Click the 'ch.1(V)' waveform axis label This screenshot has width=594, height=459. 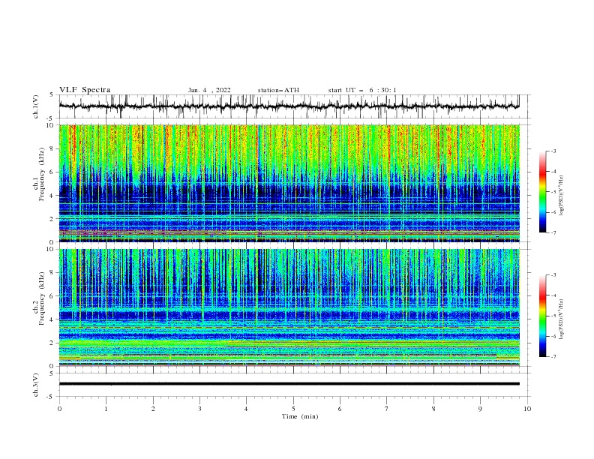click(36, 106)
